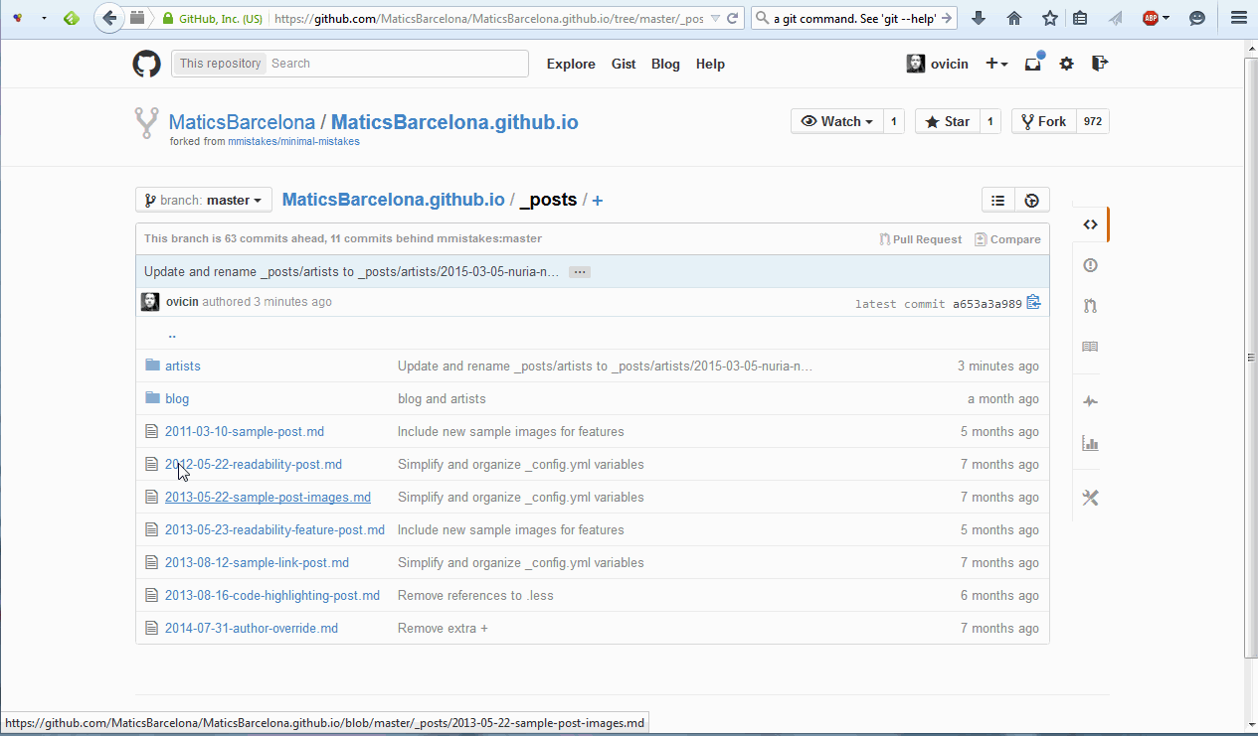Click 'Remove references to .less' commit message

click(475, 596)
